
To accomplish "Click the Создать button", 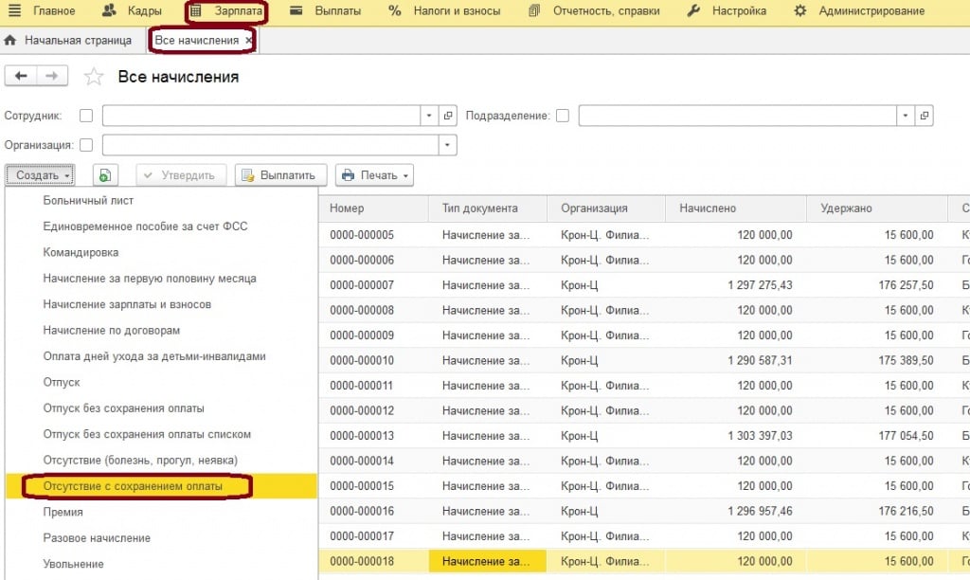I will pyautogui.click(x=39, y=175).
